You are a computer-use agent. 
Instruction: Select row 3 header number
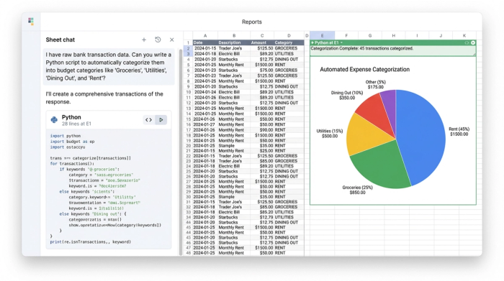click(x=188, y=54)
